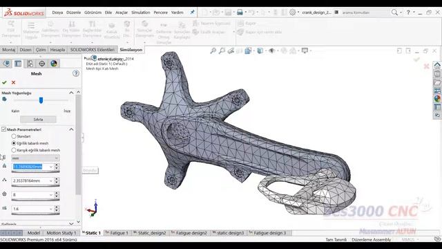Click Zoom to Fit in view toolbar
This screenshot has height=249, width=442.
point(213,50)
